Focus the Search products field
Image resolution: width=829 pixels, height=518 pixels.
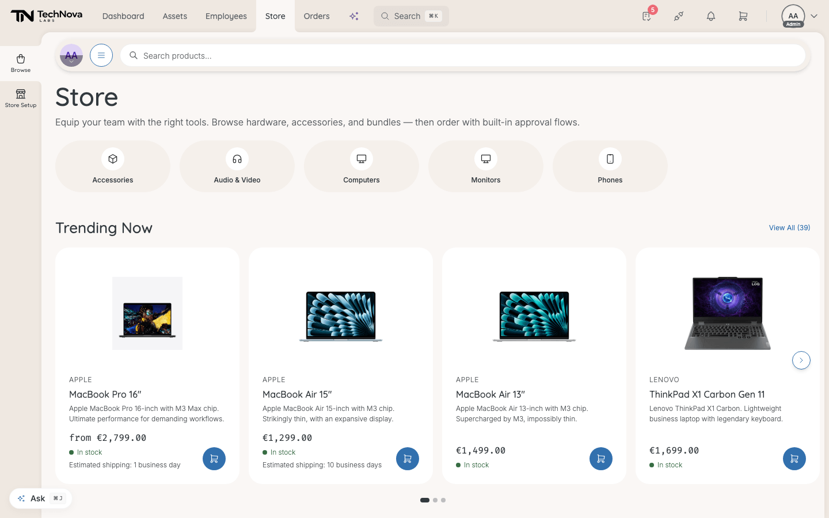[463, 55]
